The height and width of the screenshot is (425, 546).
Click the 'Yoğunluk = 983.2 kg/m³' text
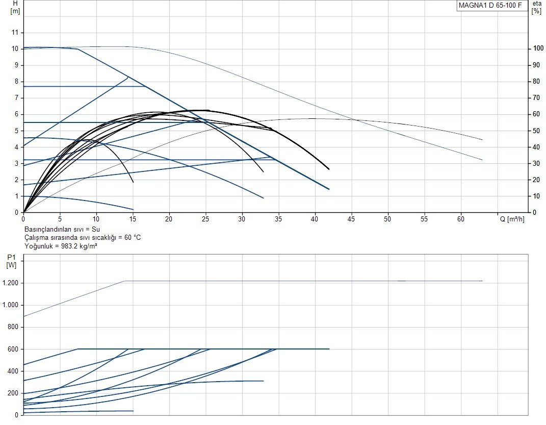tap(61, 246)
